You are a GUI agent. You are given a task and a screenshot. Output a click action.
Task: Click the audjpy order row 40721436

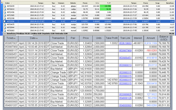tap(89, 12)
